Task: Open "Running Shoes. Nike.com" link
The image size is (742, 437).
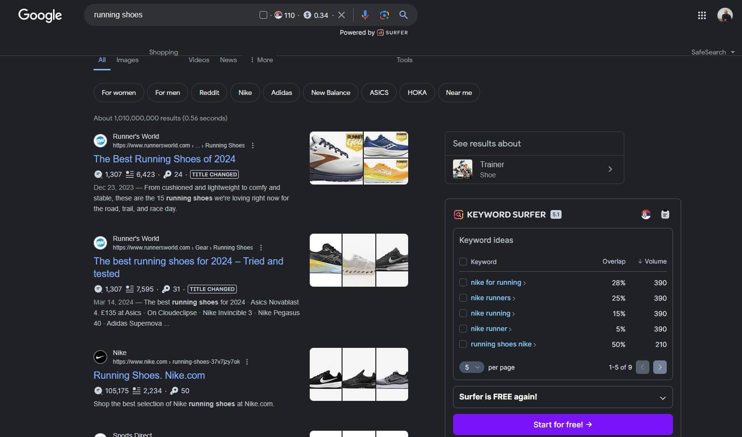Action: 149,375
